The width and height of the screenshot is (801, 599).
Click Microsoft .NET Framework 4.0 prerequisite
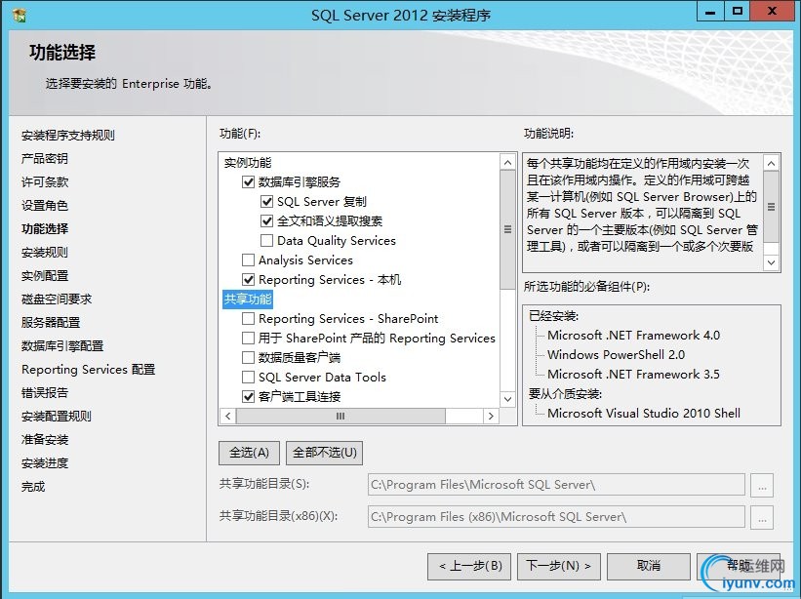pyautogui.click(x=633, y=336)
